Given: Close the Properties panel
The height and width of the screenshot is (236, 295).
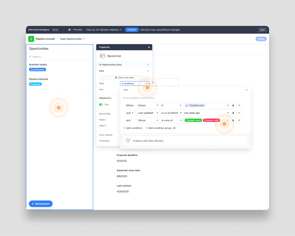Looking at the screenshot, I should click(149, 47).
